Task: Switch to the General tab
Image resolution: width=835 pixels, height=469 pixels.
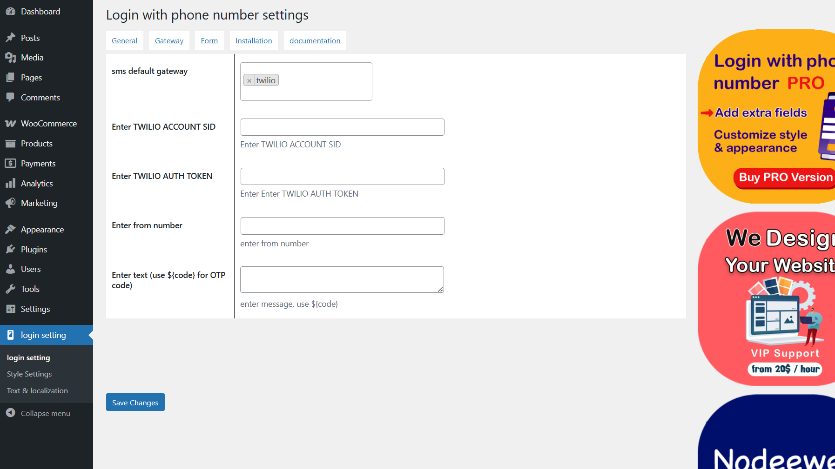Action: pyautogui.click(x=125, y=41)
